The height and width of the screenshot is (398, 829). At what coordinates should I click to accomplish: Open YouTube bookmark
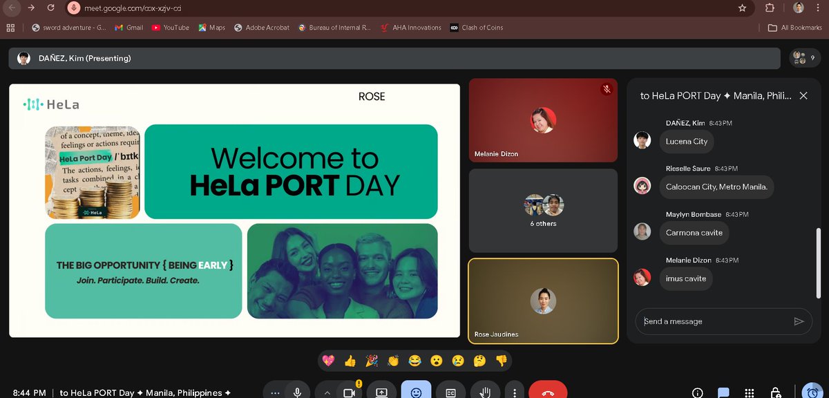(170, 28)
